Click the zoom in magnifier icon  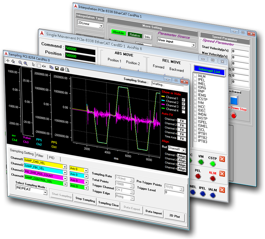point(25,63)
